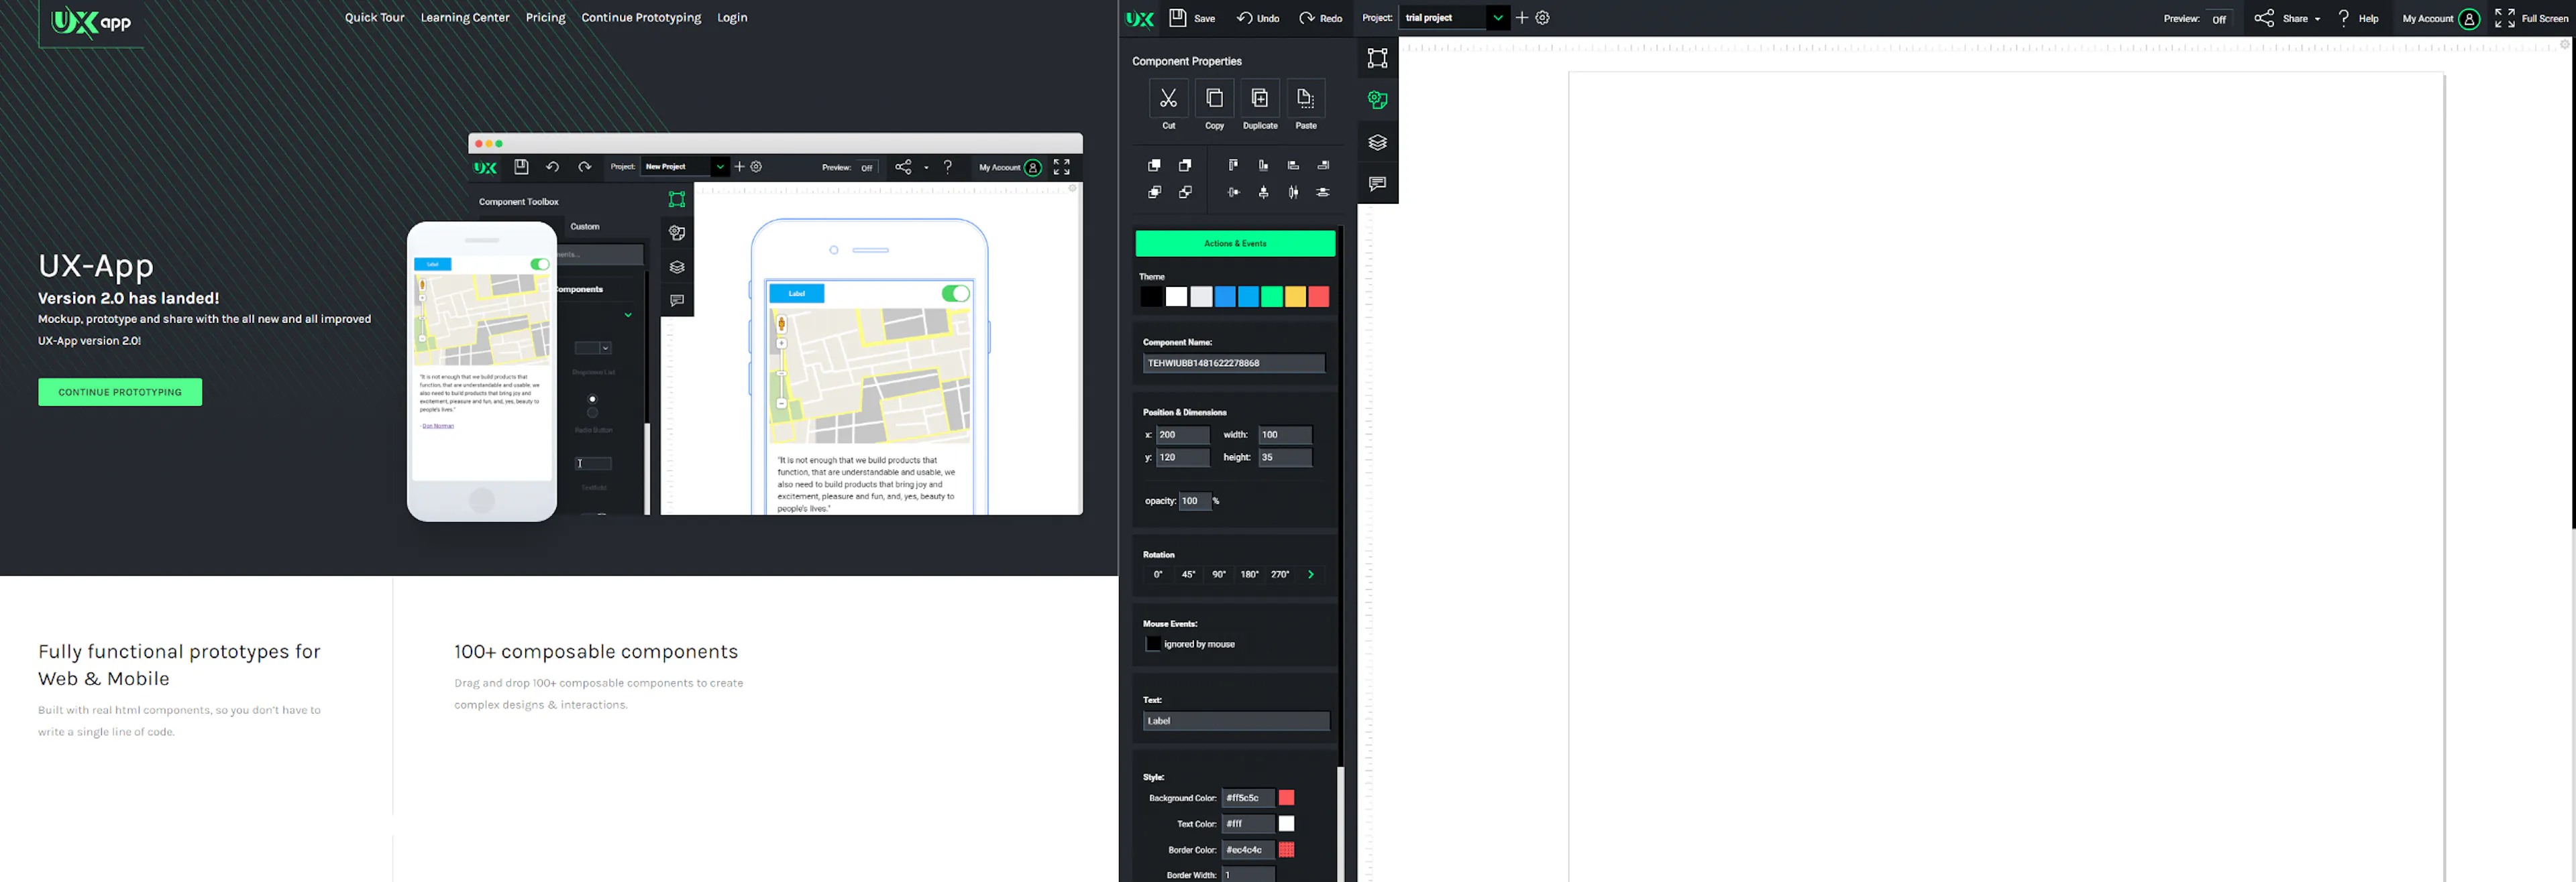The height and width of the screenshot is (882, 2576).
Task: Open the Actions & Events button
Action: click(1235, 244)
